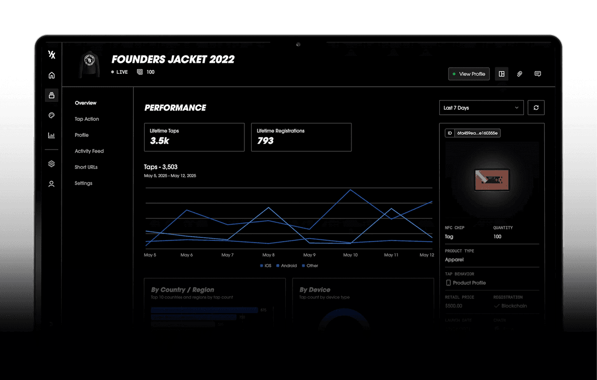
Task: Open the settings gear in the sidebar
Action: pyautogui.click(x=51, y=164)
